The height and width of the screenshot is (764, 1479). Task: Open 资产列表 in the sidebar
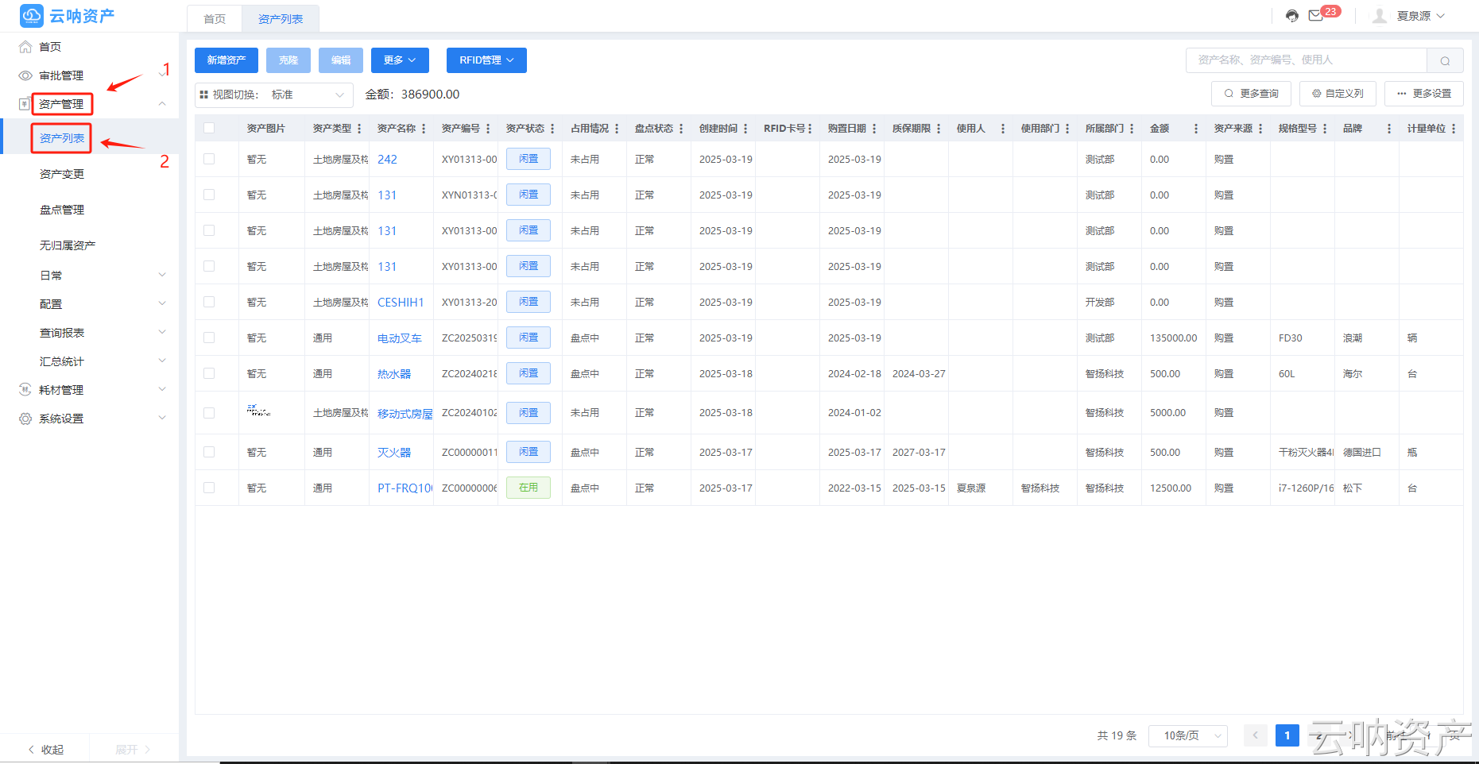click(62, 138)
